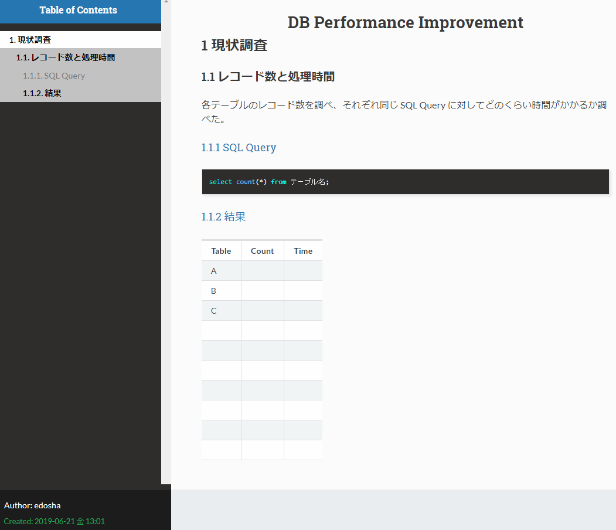
Task: Click table cell 'B'
Action: (221, 291)
